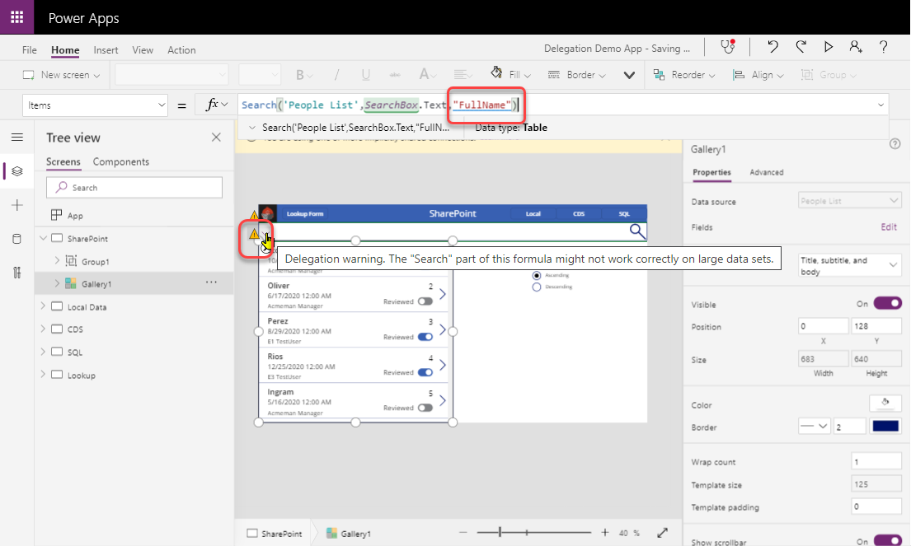Viewport: 911px width, 546px height.
Task: Open the New screen dropdown
Action: pos(61,75)
